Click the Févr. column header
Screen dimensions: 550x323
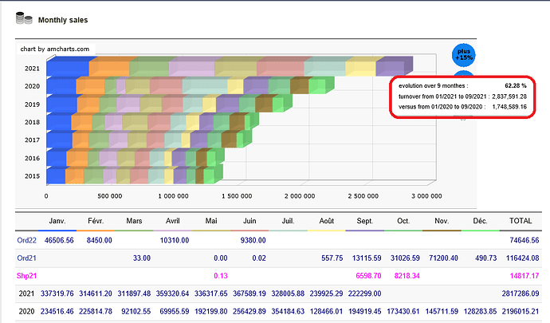pos(96,221)
